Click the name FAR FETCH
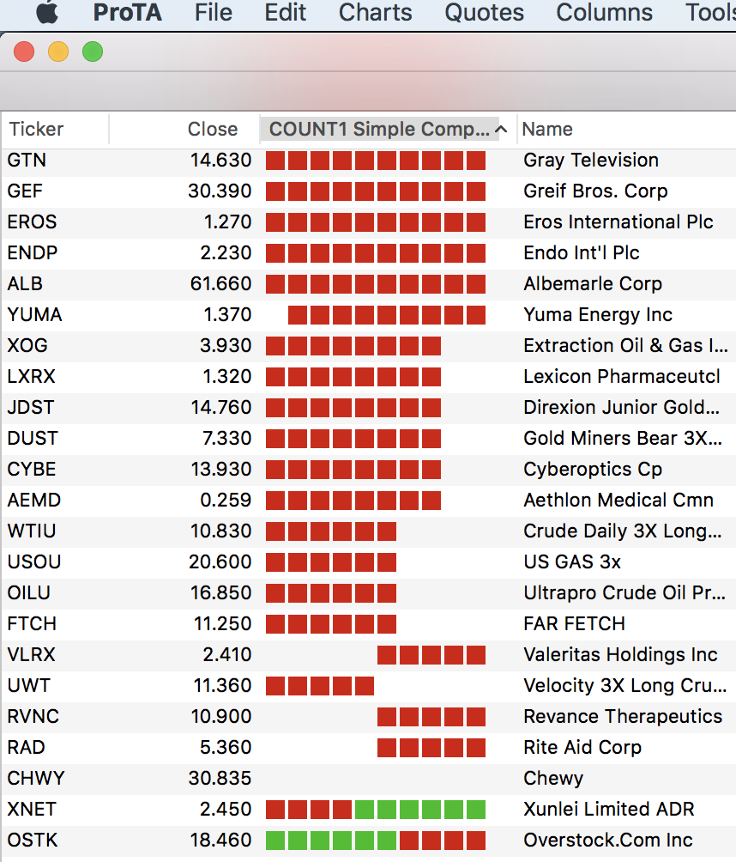The height and width of the screenshot is (862, 736). [x=574, y=623]
